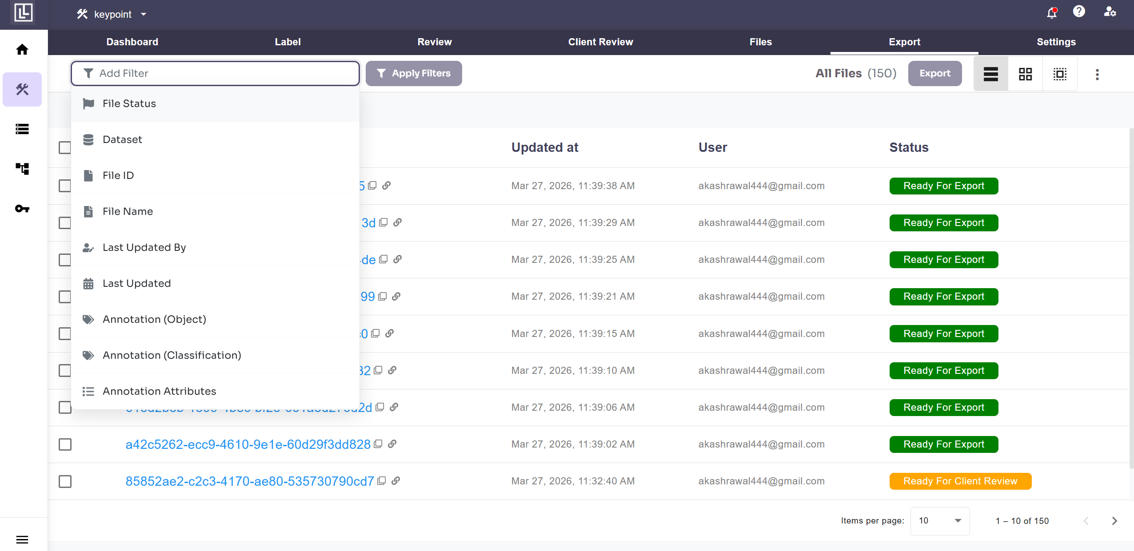Switch to list view layout
1134x551 pixels.
point(990,74)
